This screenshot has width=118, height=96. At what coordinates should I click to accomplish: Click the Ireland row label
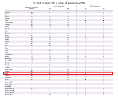click(x=7, y=42)
